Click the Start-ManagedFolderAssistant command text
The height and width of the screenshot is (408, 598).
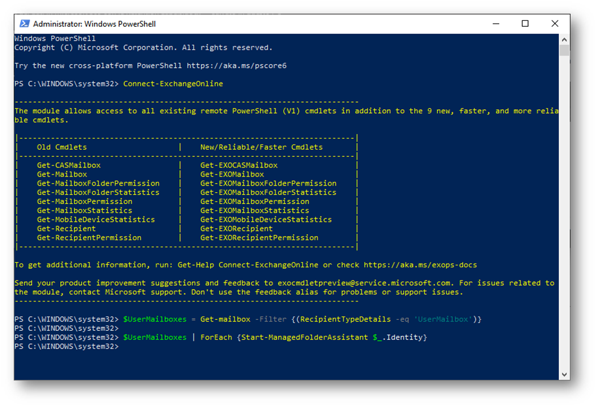(x=305, y=337)
